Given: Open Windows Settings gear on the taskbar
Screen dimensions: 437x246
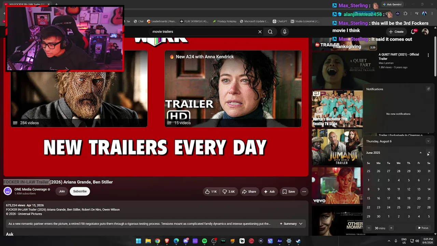Looking at the screenshot, I should (289, 241).
